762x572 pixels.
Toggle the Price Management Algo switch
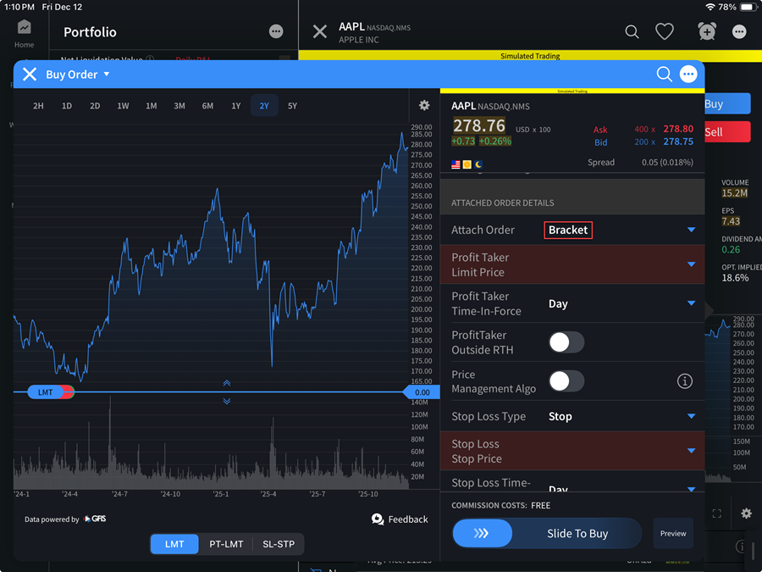click(x=566, y=381)
